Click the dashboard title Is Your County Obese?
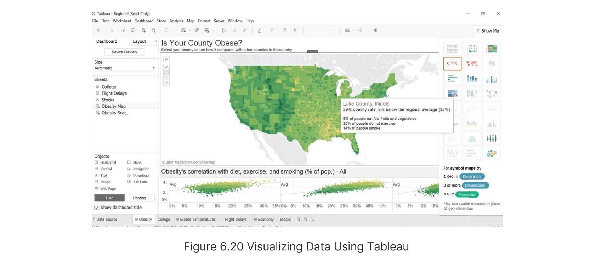This screenshot has height=267, width=595. pyautogui.click(x=202, y=43)
